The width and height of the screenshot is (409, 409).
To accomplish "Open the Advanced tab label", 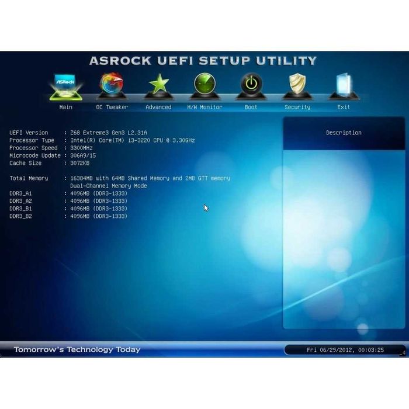I will pyautogui.click(x=158, y=107).
